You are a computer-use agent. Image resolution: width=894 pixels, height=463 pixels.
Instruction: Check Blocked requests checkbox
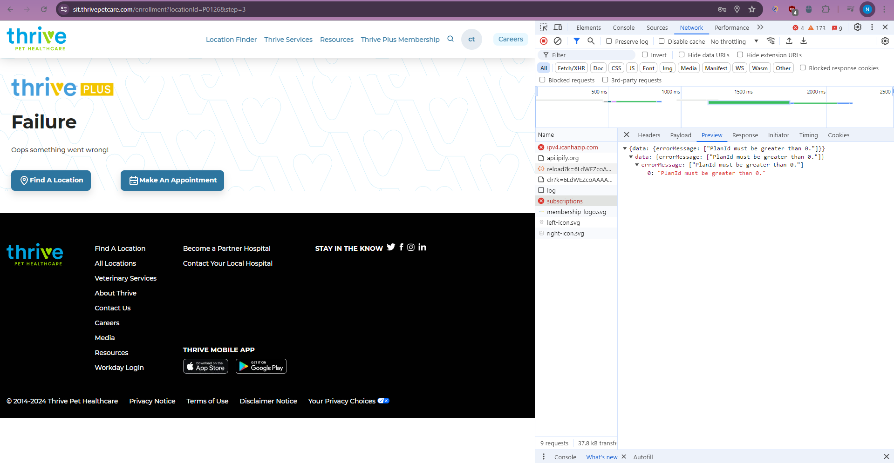coord(542,80)
